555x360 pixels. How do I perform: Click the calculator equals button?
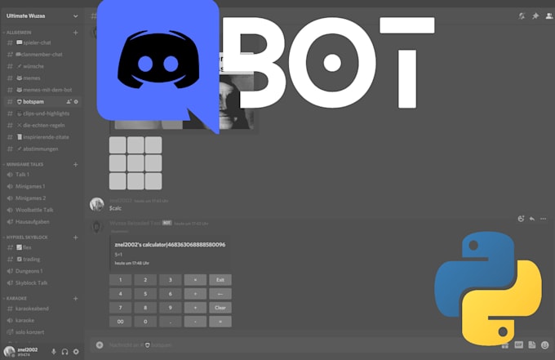tap(220, 322)
